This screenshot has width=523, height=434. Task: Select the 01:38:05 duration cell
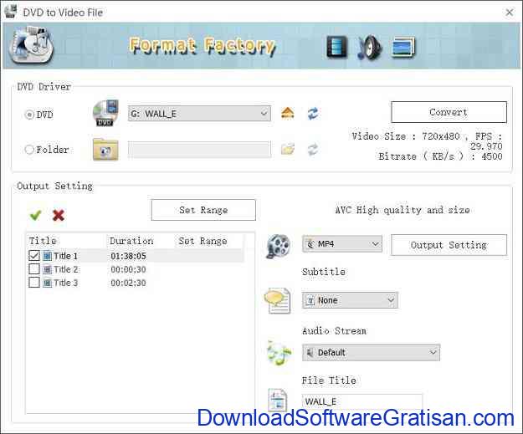128,256
